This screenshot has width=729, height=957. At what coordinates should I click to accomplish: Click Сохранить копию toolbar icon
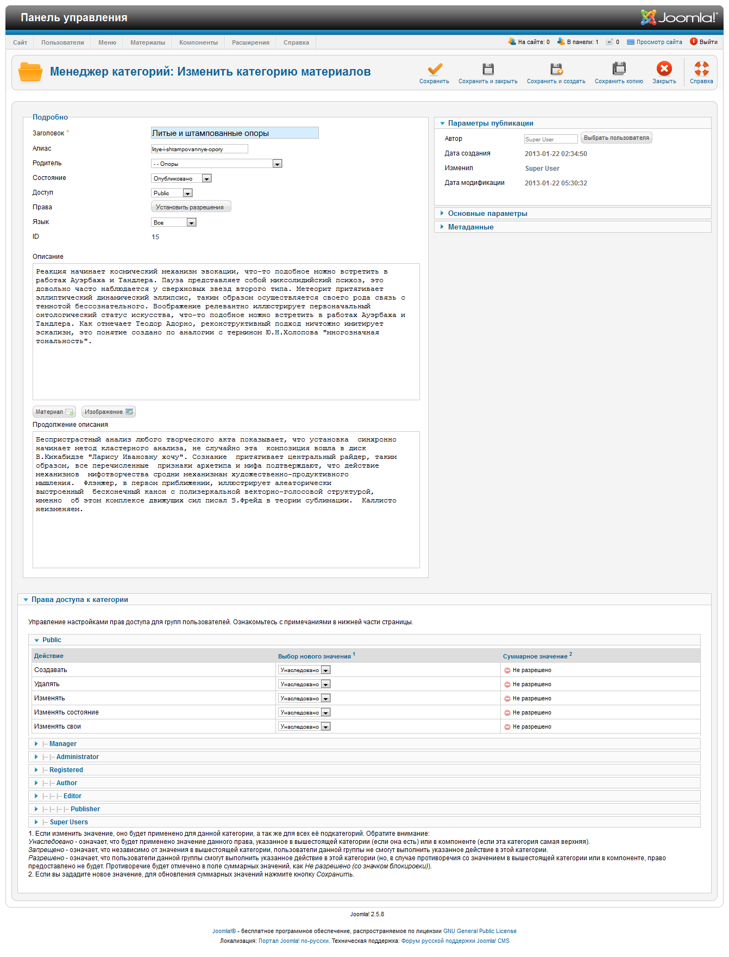619,69
